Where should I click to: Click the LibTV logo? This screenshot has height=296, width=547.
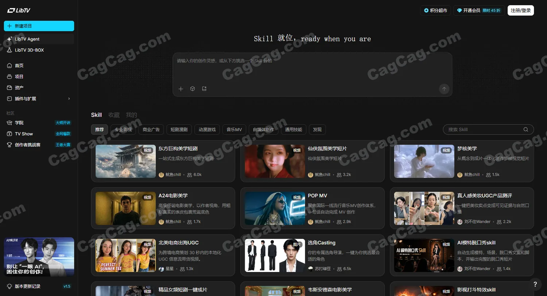[x=19, y=11]
